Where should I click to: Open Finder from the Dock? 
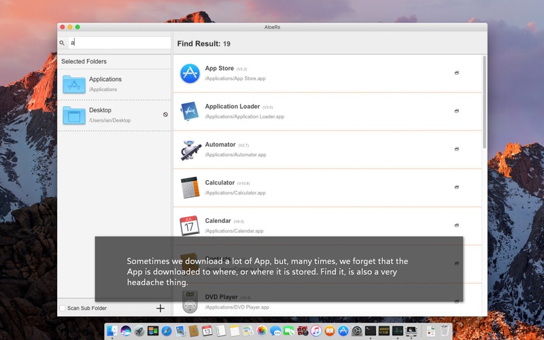click(112, 330)
